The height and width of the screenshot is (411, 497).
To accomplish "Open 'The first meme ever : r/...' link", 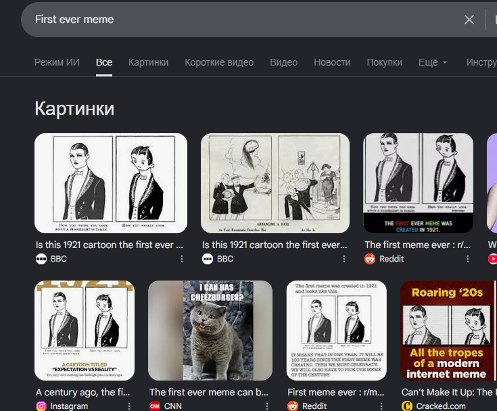I will [x=417, y=245].
